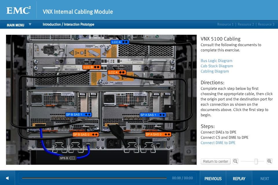Open Resource 1 tab
This screenshot has width=278, height=185.
click(225, 24)
